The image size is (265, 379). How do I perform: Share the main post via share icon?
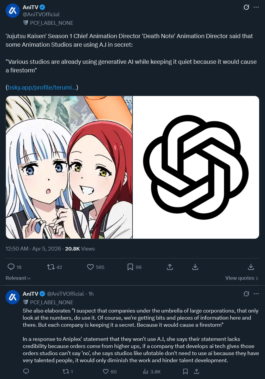pyautogui.click(x=170, y=267)
